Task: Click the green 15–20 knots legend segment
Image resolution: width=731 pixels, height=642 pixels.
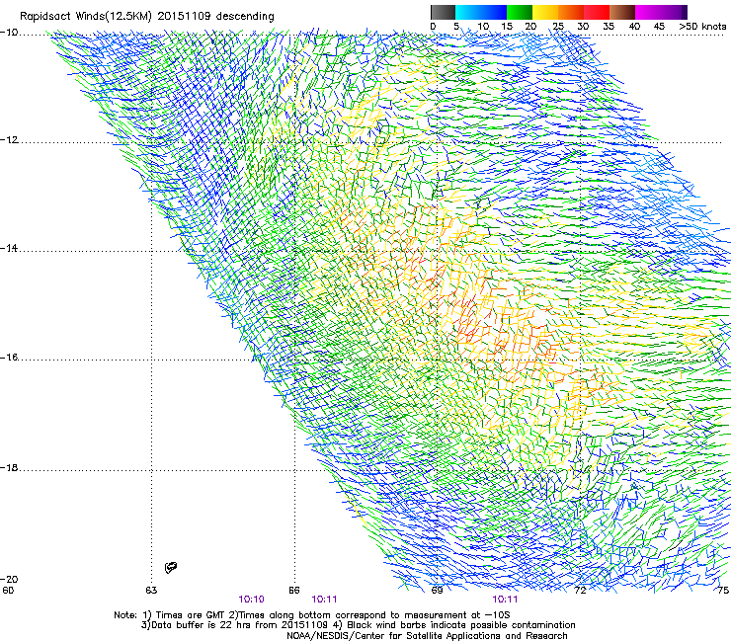Action: 520,12
